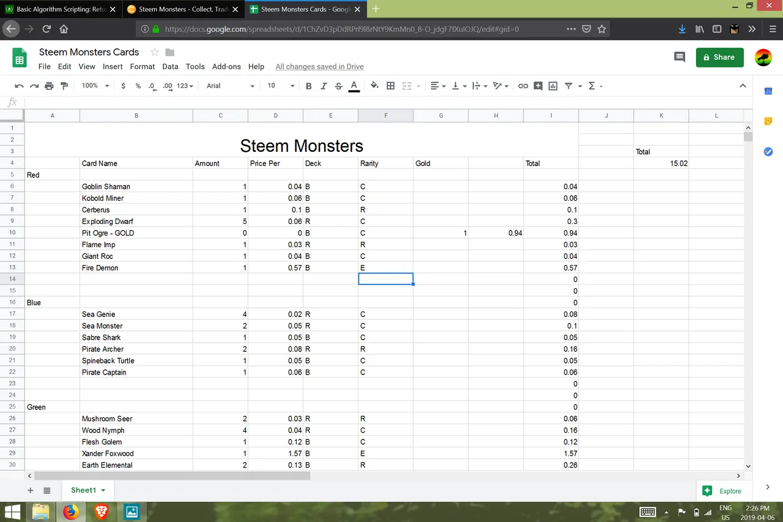The image size is (783, 522).
Task: Open the Edit menu
Action: [x=64, y=67]
